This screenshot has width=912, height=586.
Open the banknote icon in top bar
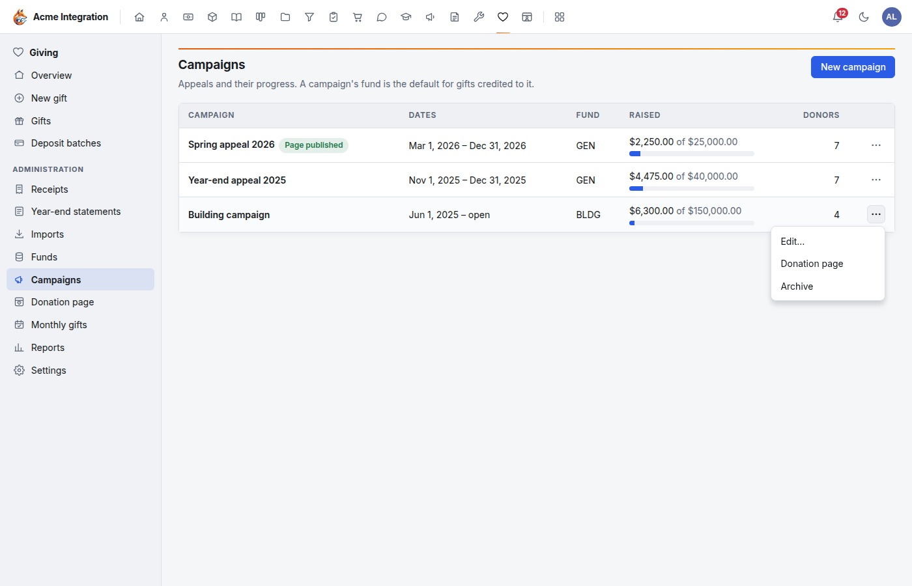point(188,17)
